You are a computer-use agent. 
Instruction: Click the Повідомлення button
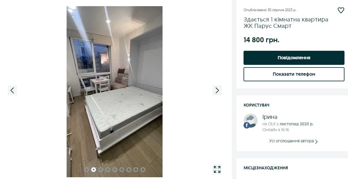[294, 58]
